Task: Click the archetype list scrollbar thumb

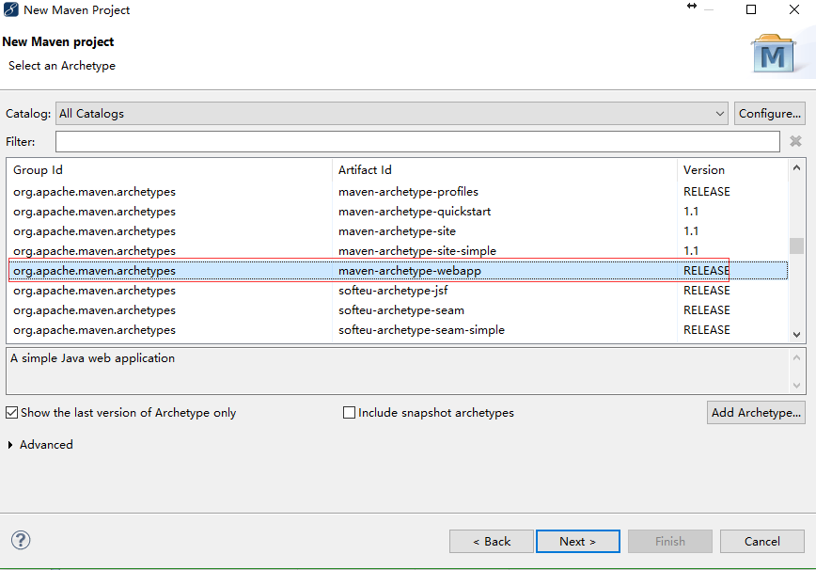Action: [796, 245]
